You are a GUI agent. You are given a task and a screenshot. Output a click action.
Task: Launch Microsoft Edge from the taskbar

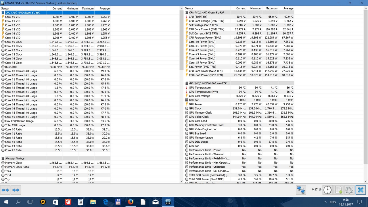click(x=106, y=202)
